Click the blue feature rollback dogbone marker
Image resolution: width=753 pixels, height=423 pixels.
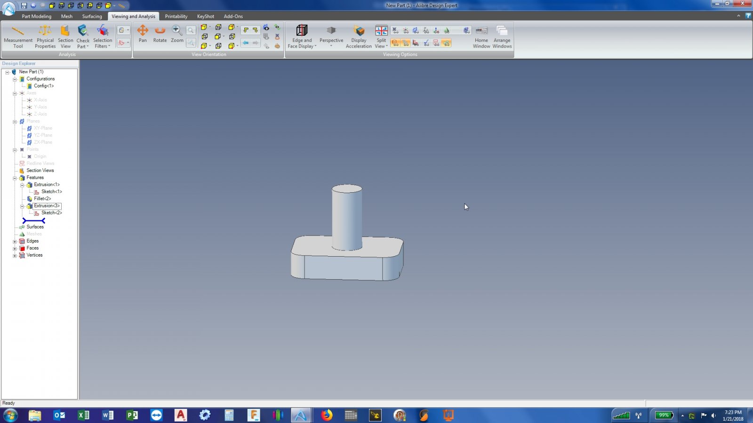click(x=34, y=220)
